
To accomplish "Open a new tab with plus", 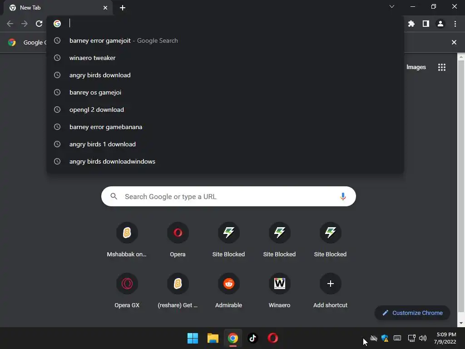I will [123, 8].
